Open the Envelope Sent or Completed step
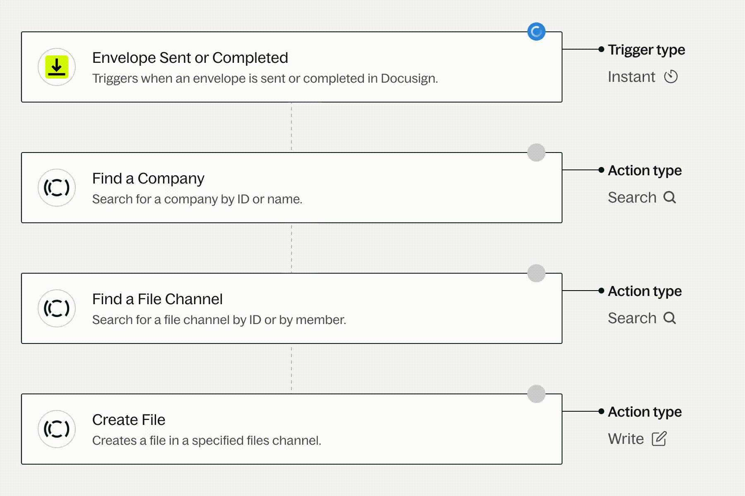Image resolution: width=745 pixels, height=496 pixels. coord(190,58)
